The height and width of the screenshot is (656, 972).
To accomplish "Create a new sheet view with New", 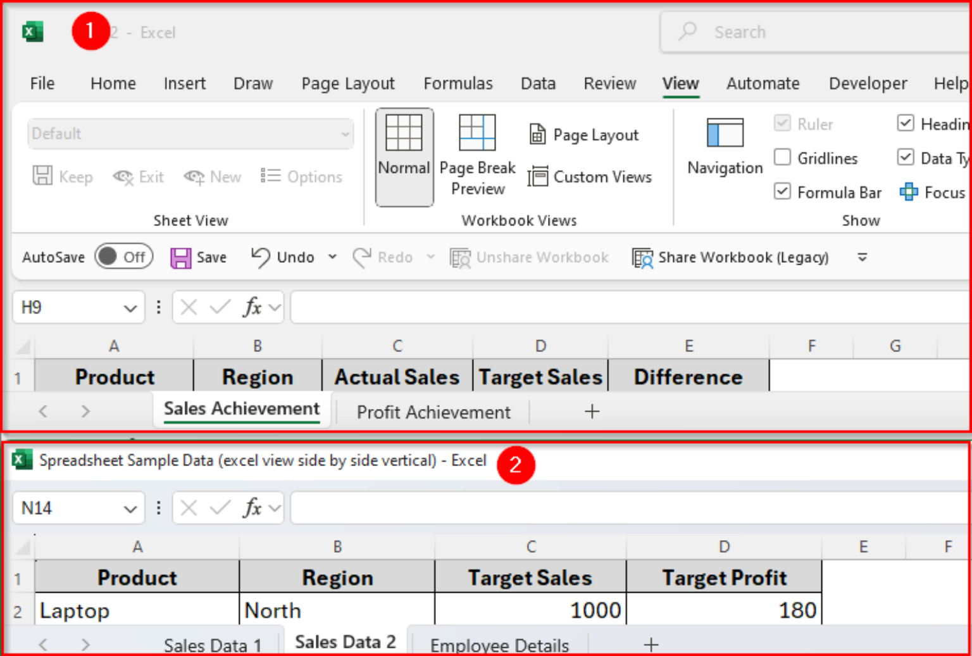I will pos(212,177).
